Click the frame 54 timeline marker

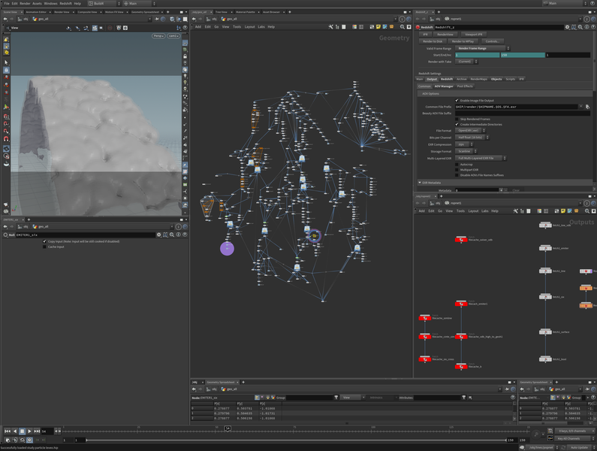228,428
